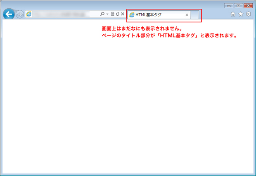This screenshot has height=176, width=256.
Task: Go back using the blue Back arrow
Action: [x=8, y=14]
